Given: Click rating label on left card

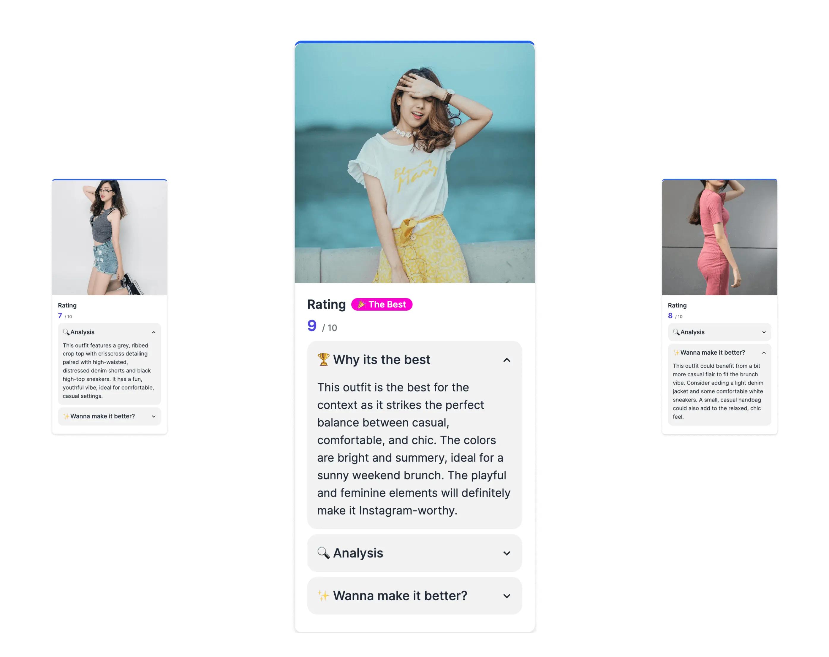Looking at the screenshot, I should coord(67,306).
